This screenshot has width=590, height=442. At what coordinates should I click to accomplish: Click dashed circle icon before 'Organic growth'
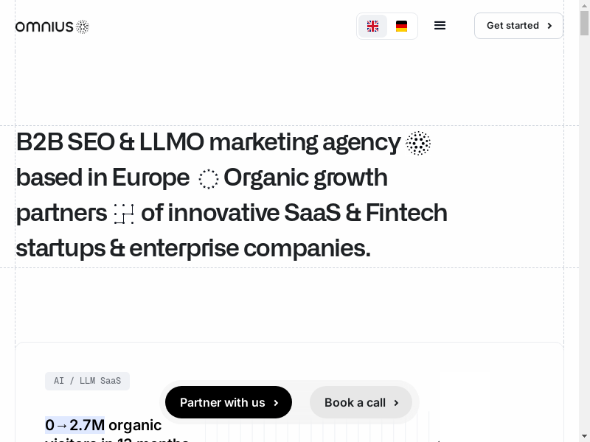[x=209, y=179]
